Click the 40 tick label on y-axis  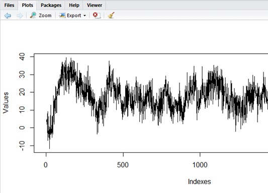[x=22, y=57]
